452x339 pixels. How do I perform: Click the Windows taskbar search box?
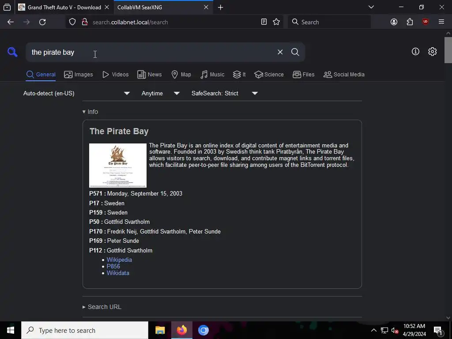[x=85, y=330]
